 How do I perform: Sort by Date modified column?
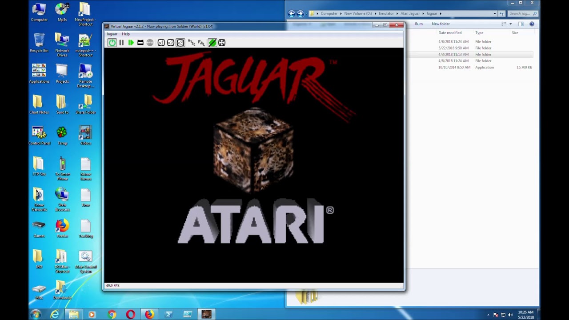coord(450,33)
